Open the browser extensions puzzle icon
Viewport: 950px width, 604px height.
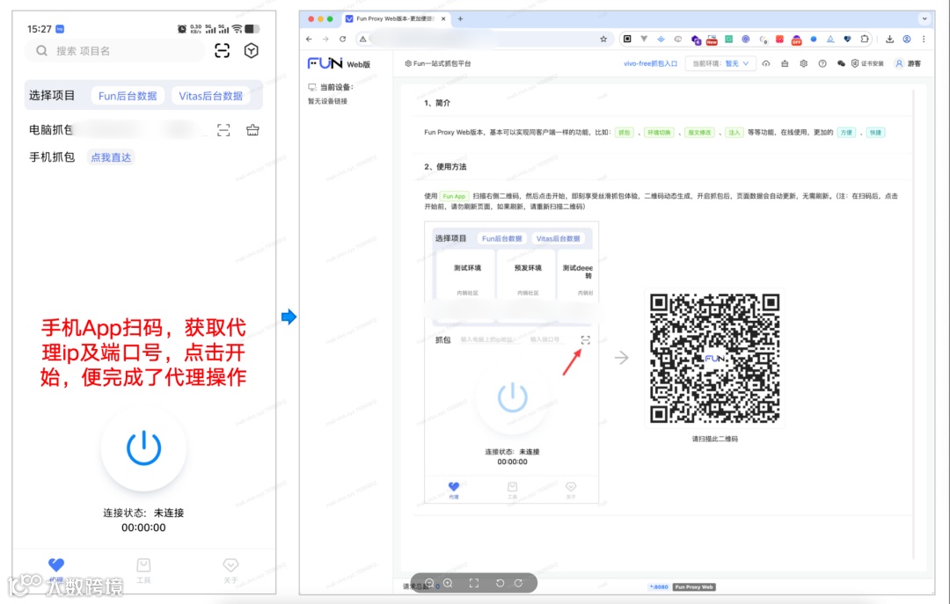pyautogui.click(x=865, y=39)
